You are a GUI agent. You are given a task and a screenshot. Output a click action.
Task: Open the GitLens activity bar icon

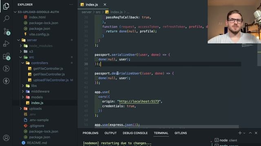[6, 69]
